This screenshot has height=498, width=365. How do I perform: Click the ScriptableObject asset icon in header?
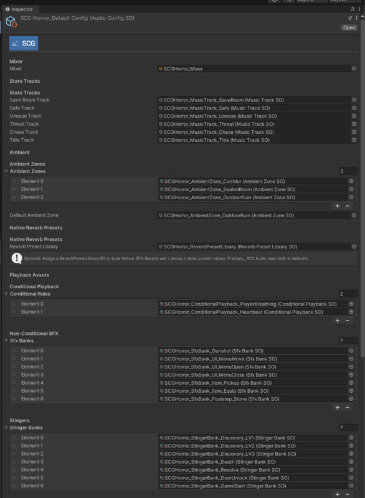click(11, 22)
